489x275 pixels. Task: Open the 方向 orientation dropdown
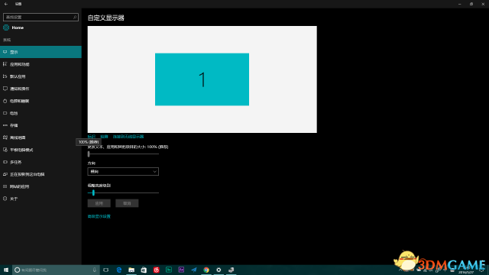(x=123, y=171)
